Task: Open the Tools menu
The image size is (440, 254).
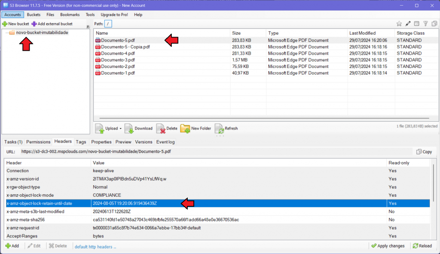Action: (x=90, y=15)
